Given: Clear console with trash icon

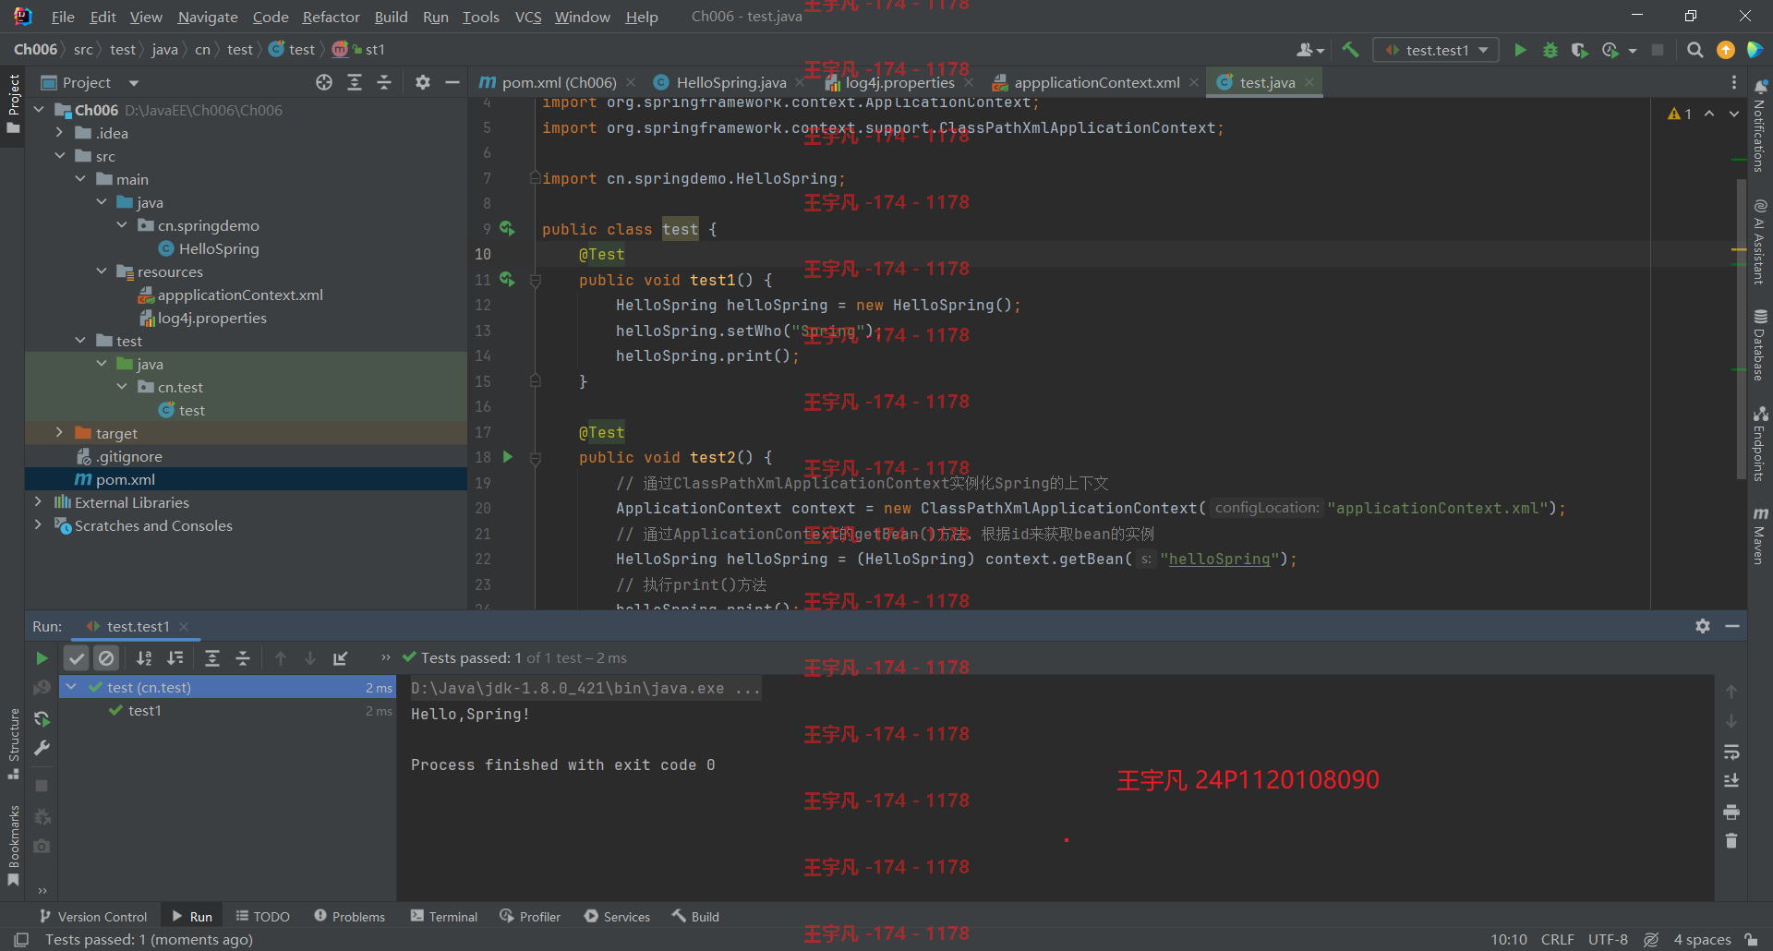Looking at the screenshot, I should click(1731, 841).
